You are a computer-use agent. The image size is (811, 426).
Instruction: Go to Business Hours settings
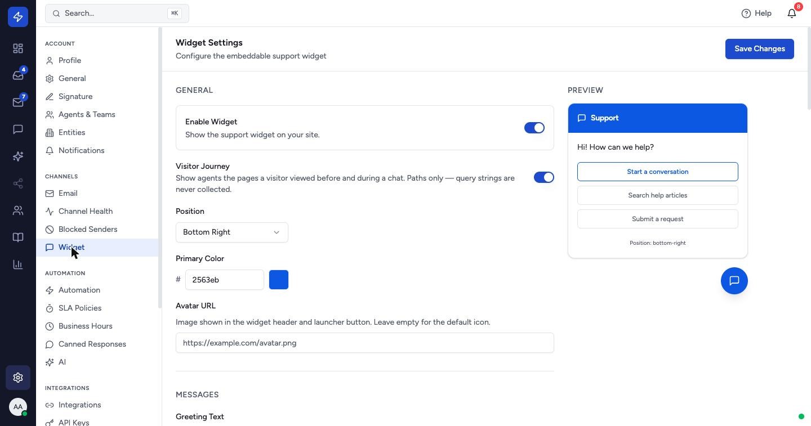click(97, 326)
